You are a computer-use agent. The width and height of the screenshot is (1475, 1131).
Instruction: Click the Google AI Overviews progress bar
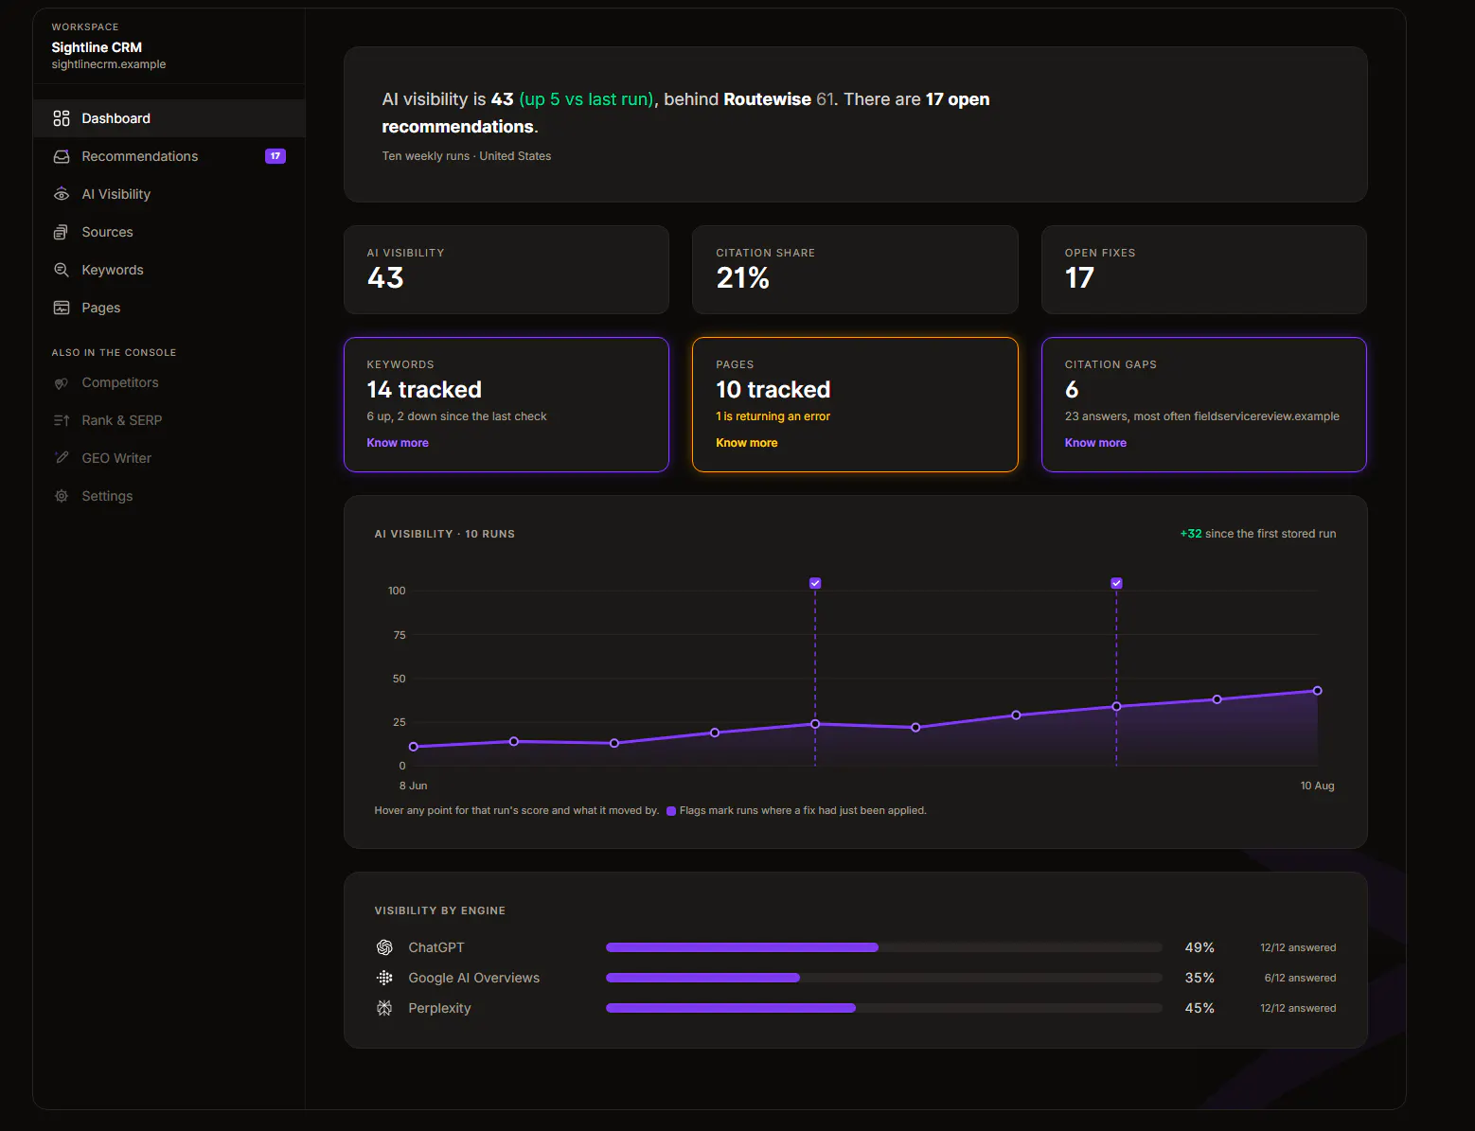[884, 978]
